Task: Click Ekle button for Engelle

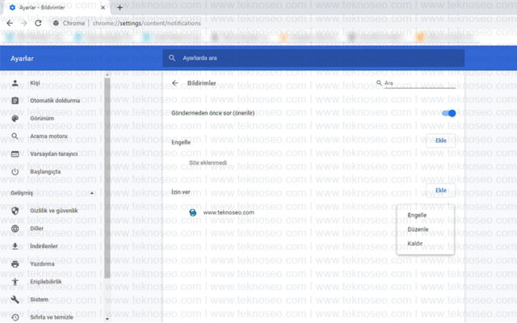Action: point(441,141)
